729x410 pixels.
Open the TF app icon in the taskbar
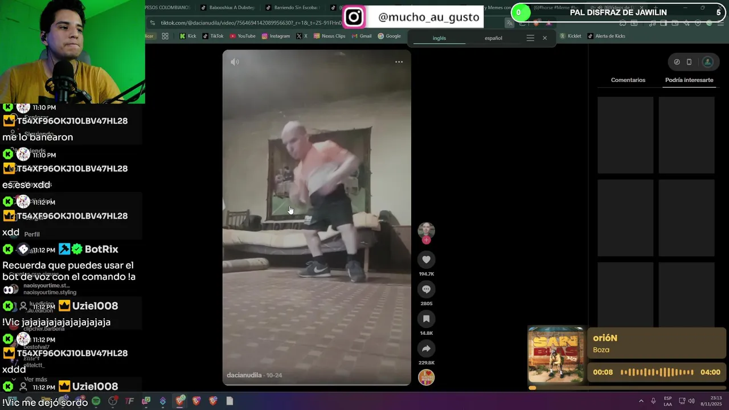pyautogui.click(x=129, y=401)
